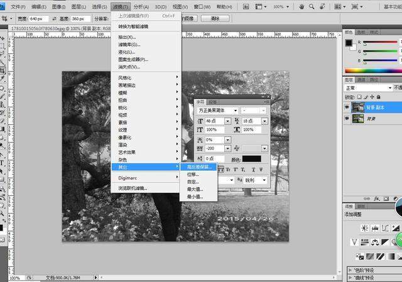Toggle Underline in Character panel

point(253,170)
